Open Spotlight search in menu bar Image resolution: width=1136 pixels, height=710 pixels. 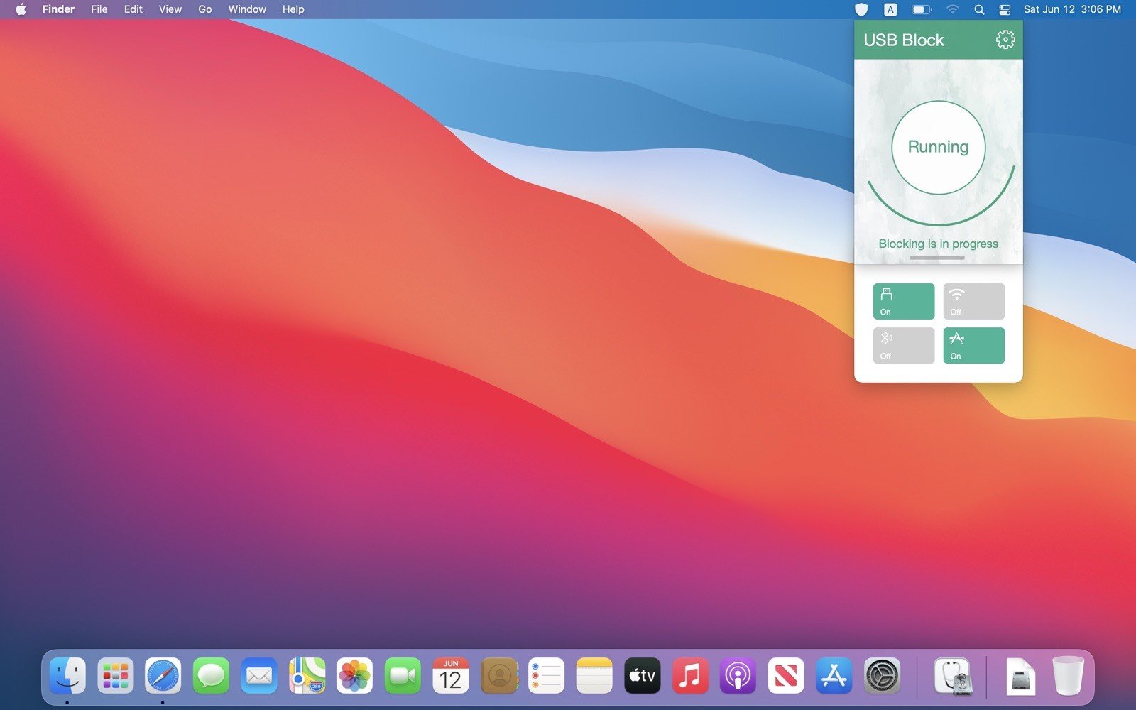[x=979, y=9]
